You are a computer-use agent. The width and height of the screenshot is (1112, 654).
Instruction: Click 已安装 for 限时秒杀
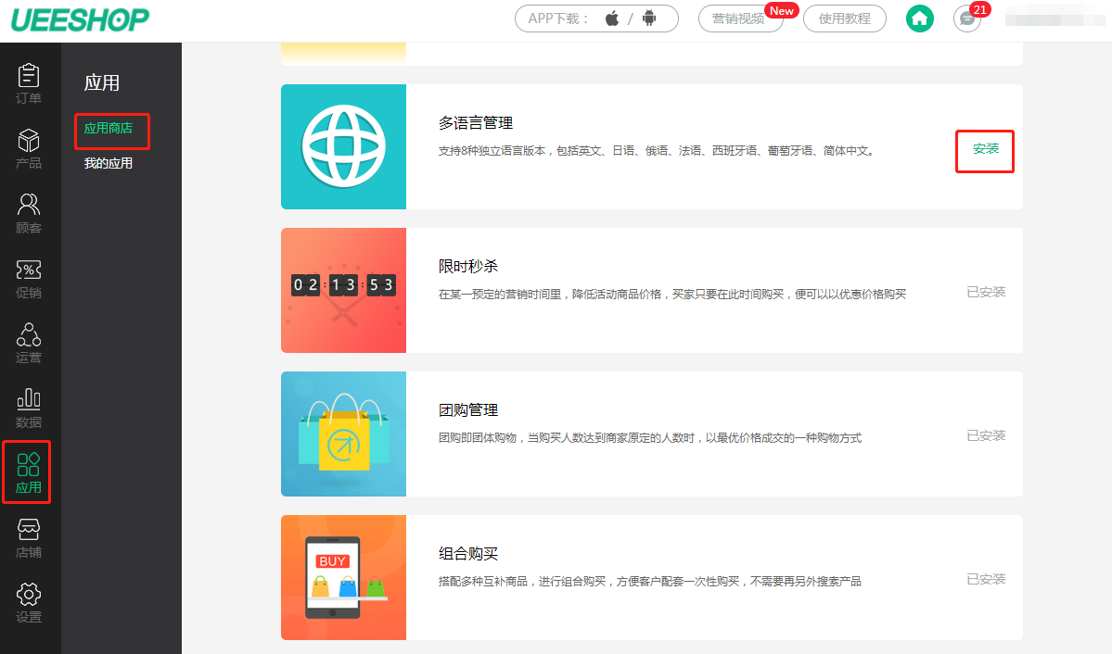pyautogui.click(x=986, y=292)
